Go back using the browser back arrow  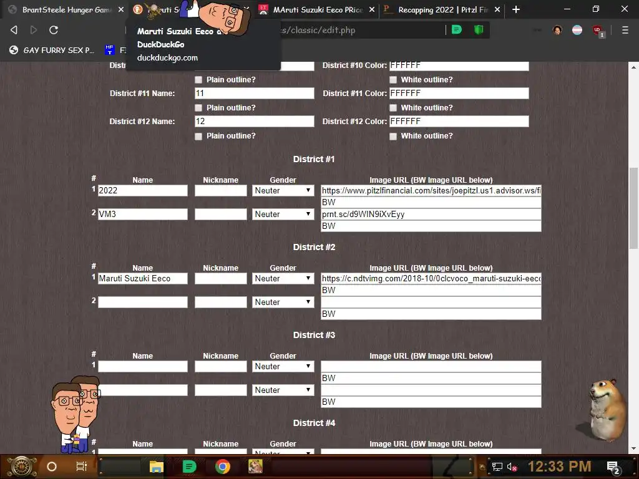click(14, 30)
